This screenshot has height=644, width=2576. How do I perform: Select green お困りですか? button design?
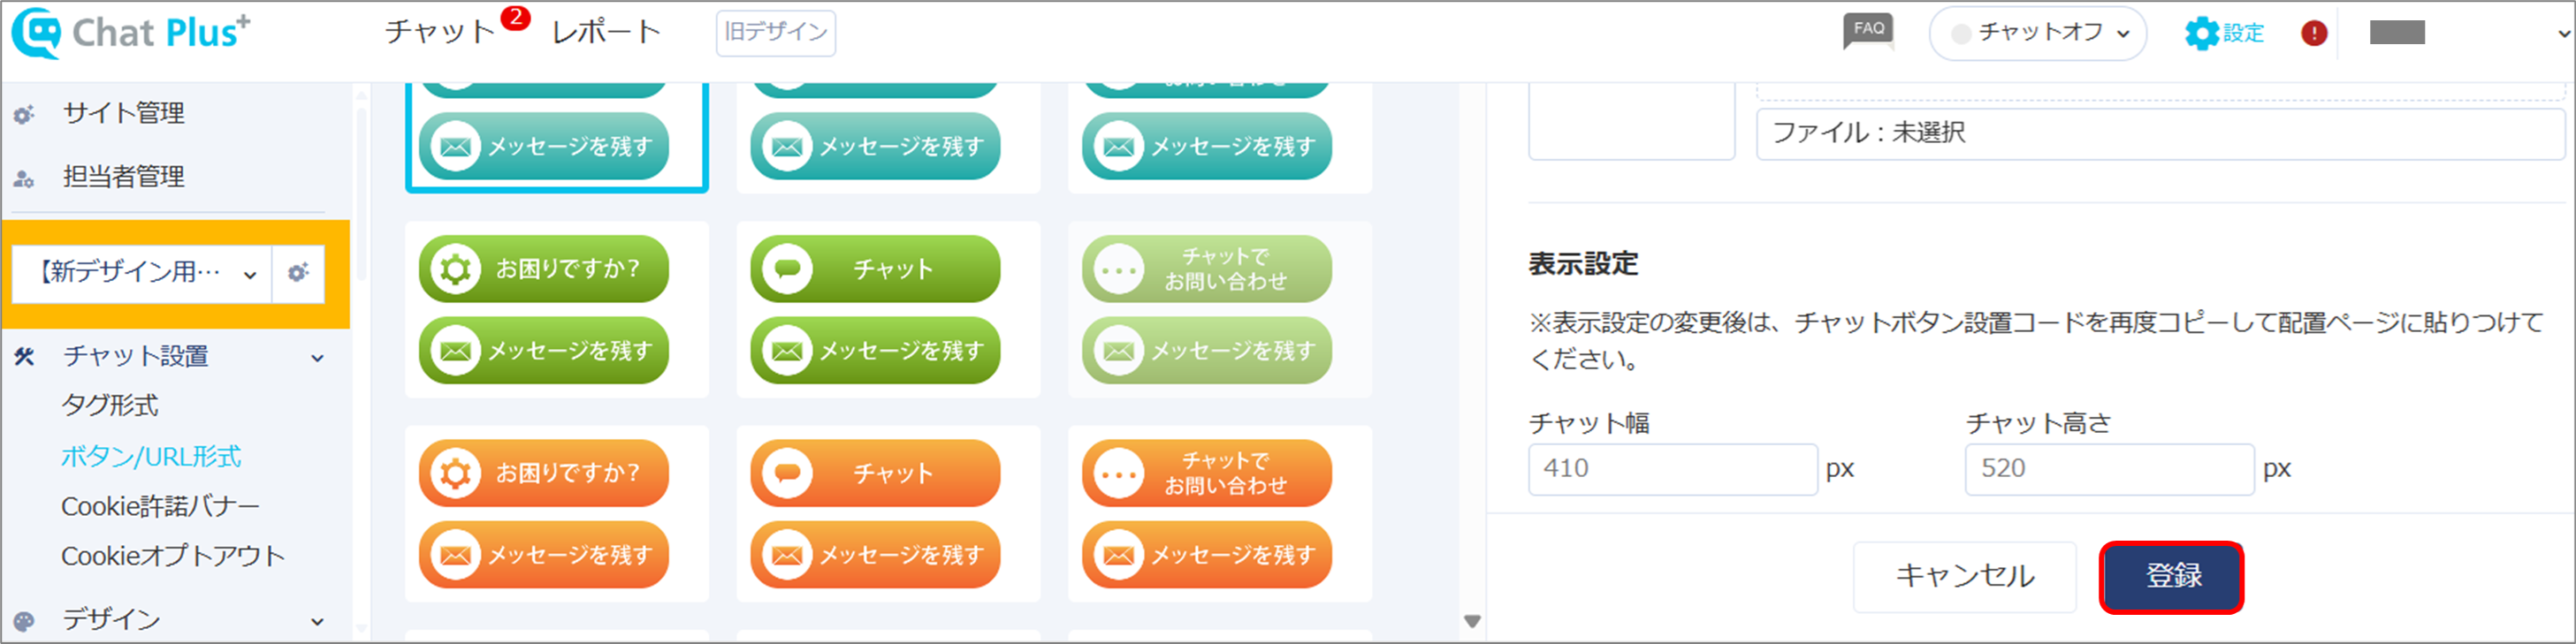544,269
